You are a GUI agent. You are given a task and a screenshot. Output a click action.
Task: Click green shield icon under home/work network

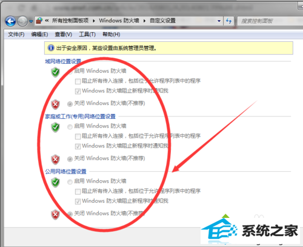click(55, 127)
